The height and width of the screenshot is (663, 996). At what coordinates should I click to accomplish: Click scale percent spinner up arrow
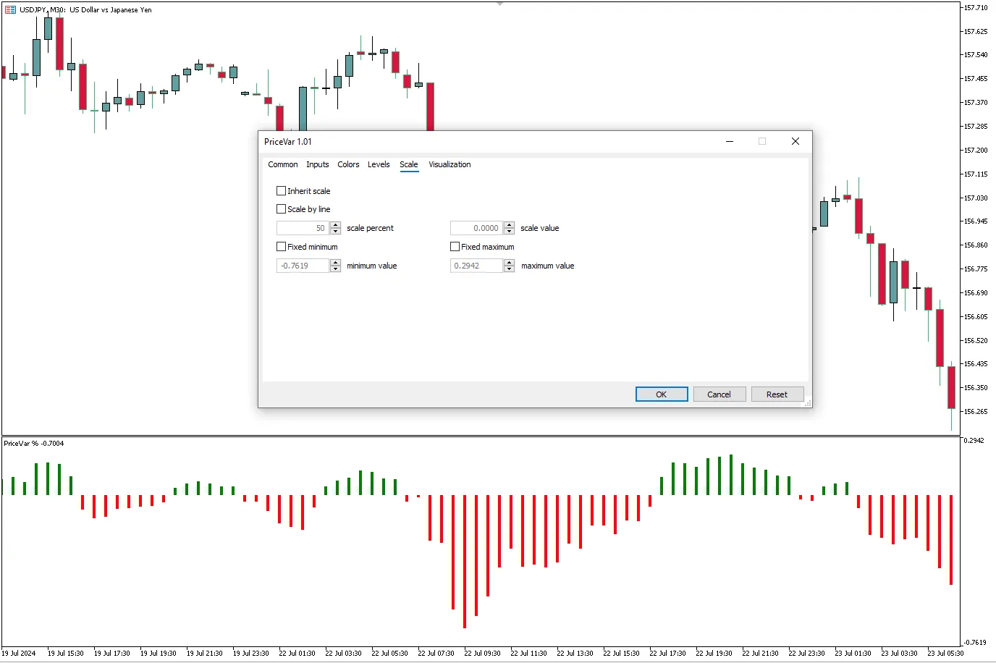pos(335,225)
